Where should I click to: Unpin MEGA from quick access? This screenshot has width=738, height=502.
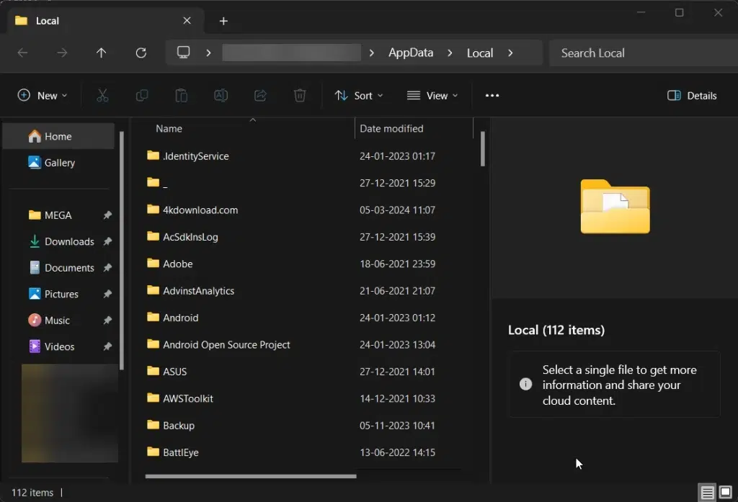[107, 215]
